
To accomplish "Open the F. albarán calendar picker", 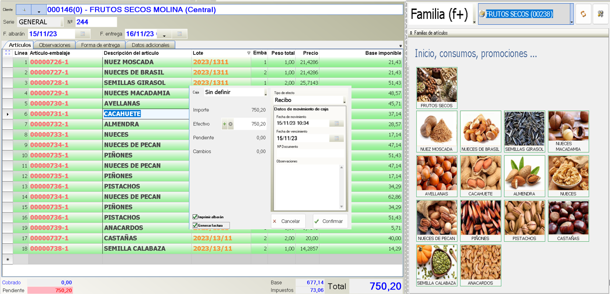I will [x=83, y=34].
